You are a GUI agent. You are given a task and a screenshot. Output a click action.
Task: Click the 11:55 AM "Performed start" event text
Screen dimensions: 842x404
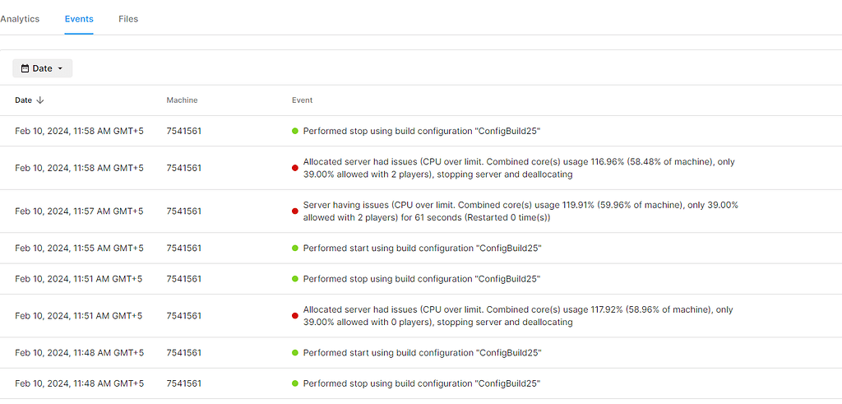click(422, 248)
